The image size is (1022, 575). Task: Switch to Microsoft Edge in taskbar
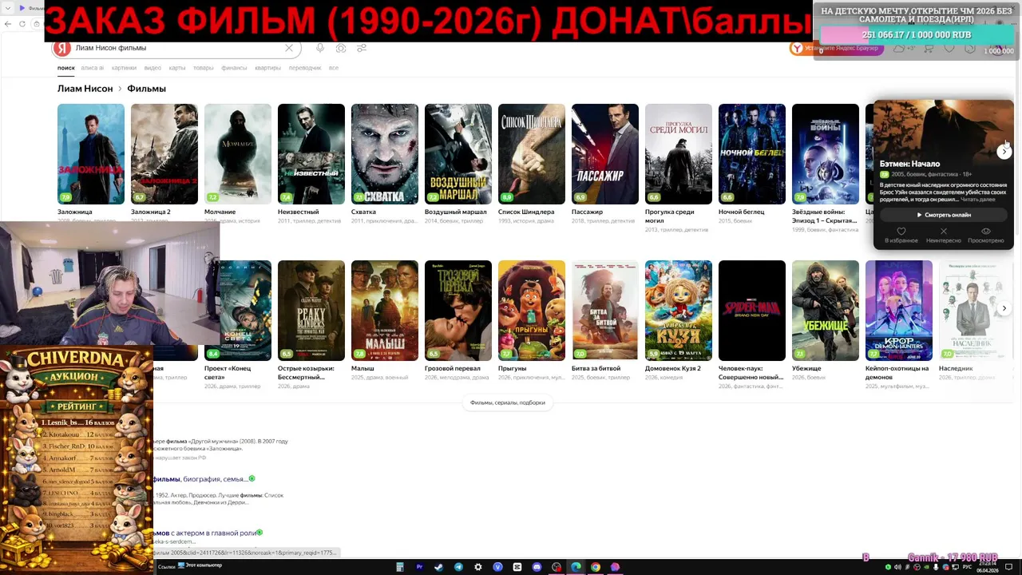[x=576, y=567]
